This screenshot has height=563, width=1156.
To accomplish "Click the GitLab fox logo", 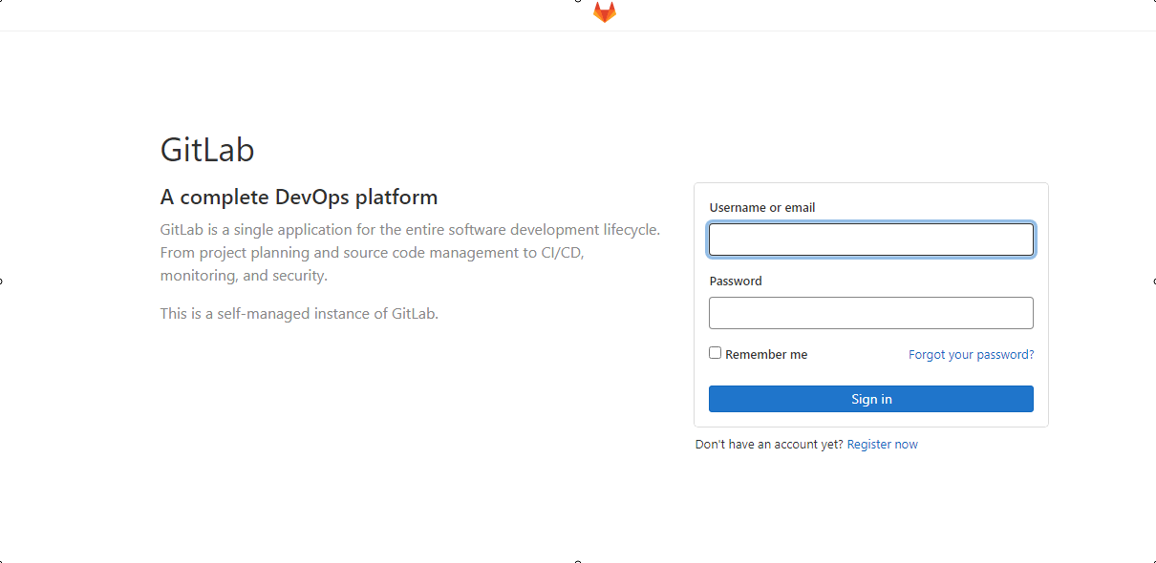I will pyautogui.click(x=605, y=11).
